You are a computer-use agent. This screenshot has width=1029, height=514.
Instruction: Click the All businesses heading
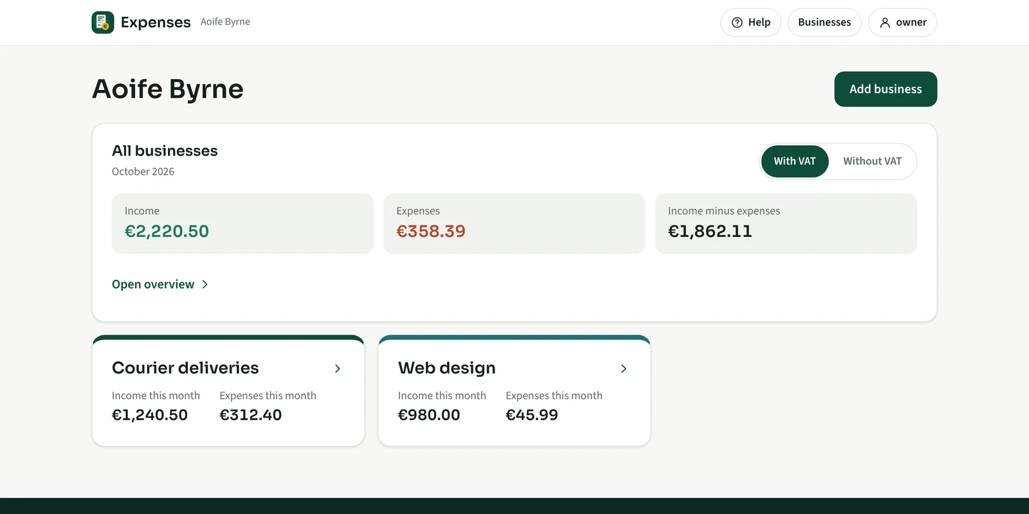(x=165, y=151)
